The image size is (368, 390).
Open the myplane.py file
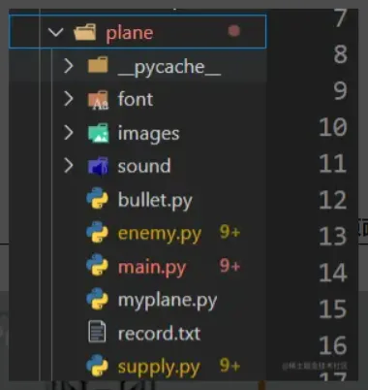(168, 301)
